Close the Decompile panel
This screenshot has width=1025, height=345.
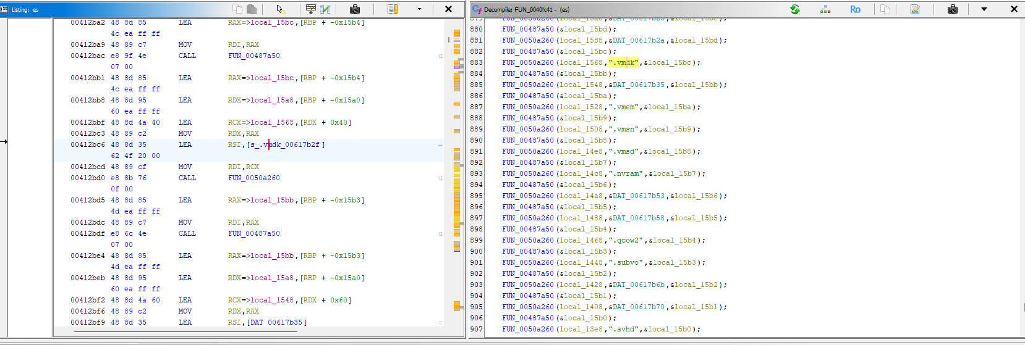point(1014,9)
